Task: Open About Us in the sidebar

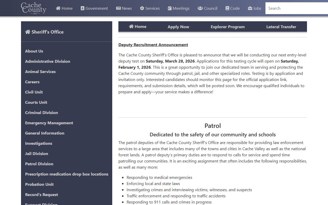Action: pos(34,51)
